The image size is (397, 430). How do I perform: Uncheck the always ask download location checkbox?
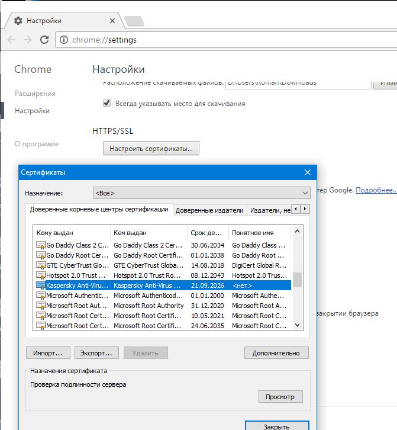point(107,103)
